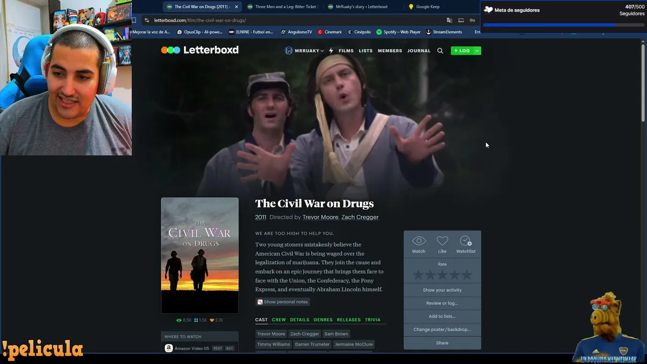Select the Cast tab
647x364 pixels.
(261, 320)
